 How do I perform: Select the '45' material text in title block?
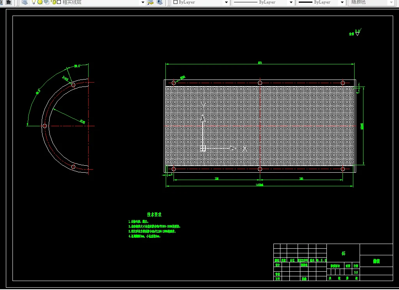pos(343,253)
